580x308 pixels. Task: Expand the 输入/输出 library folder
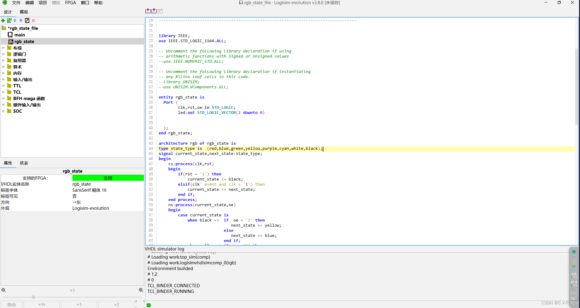click(x=4, y=80)
